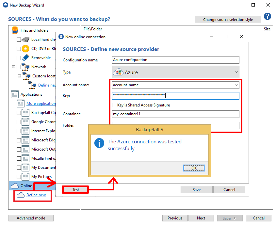Click OK in the Backup4all message
Screen dimensions: 276x225
pyautogui.click(x=194, y=168)
